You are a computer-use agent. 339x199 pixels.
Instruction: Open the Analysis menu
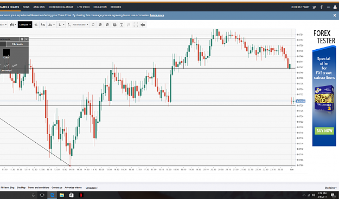click(x=39, y=7)
